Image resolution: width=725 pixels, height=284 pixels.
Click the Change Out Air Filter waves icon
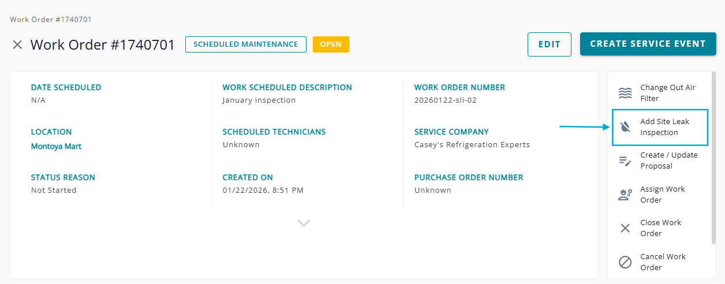pos(625,93)
